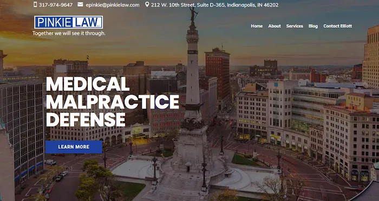Viewport: 379px width, 201px height.
Task: Click the word DEFENSE in the hero heading
Action: point(86,119)
